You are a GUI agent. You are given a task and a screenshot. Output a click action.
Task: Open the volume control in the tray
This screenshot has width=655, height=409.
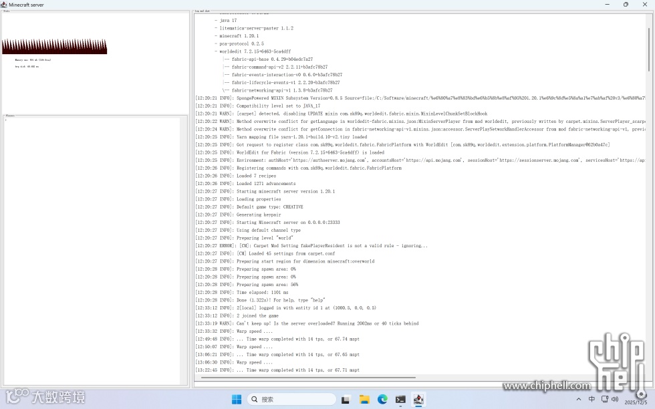click(614, 400)
